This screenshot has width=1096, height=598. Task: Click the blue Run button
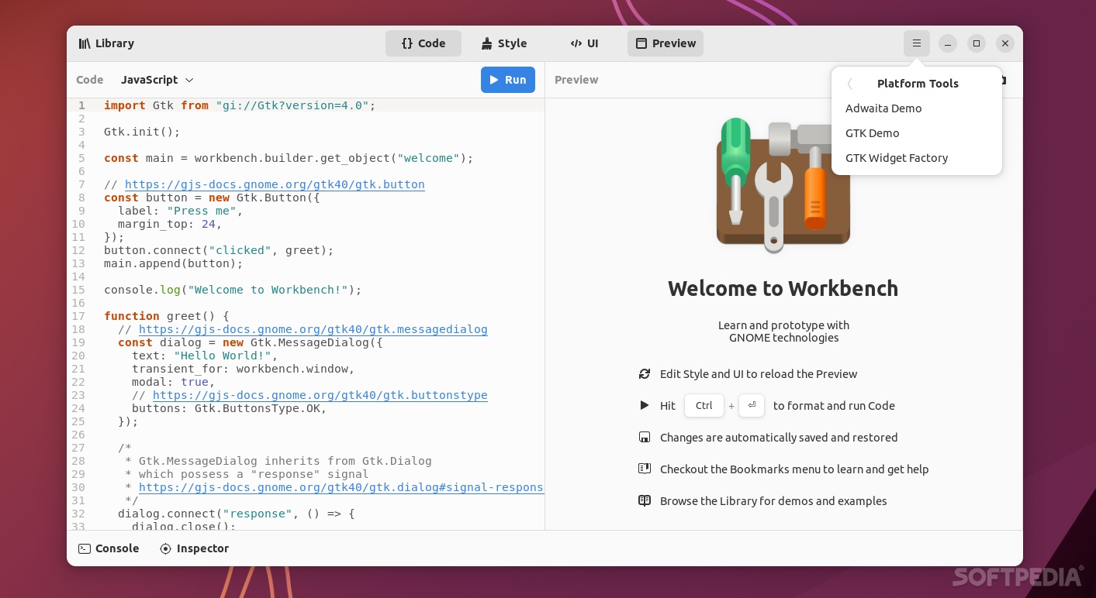[x=508, y=80]
